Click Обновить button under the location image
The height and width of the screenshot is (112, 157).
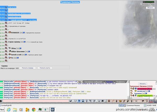coord(150,8)
